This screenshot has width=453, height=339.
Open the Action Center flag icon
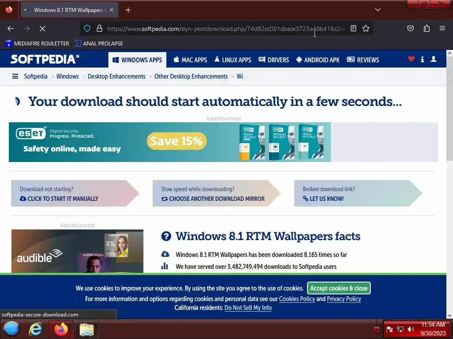[x=389, y=329]
